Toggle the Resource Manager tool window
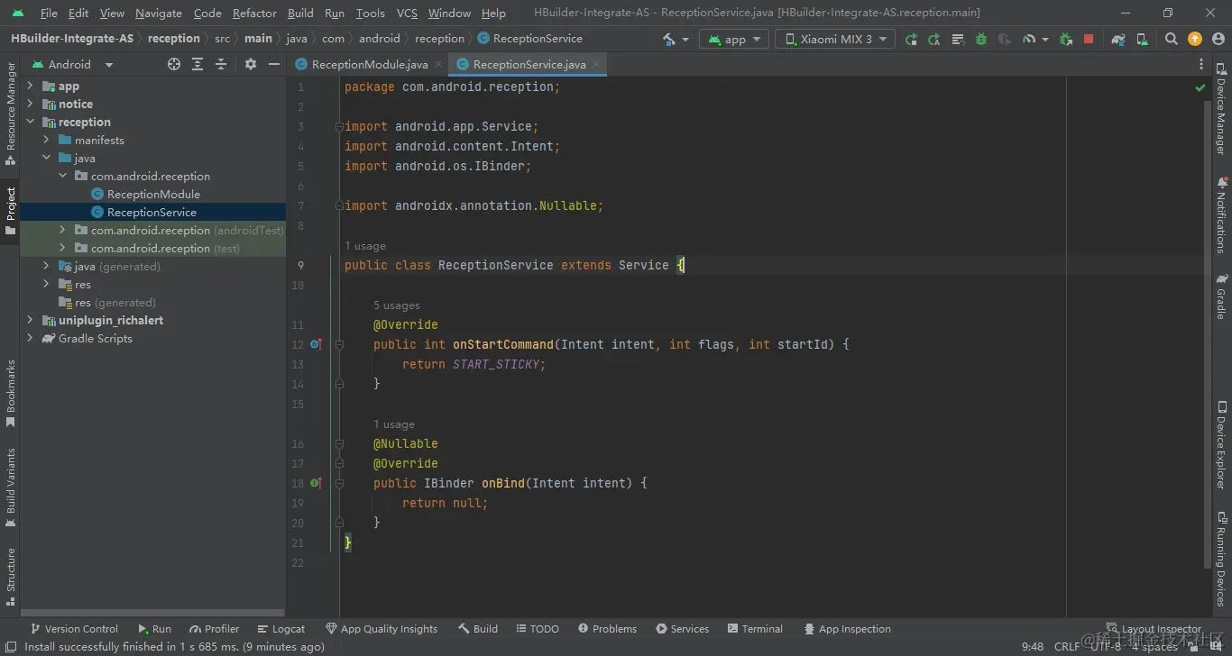The image size is (1232, 656). 10,114
